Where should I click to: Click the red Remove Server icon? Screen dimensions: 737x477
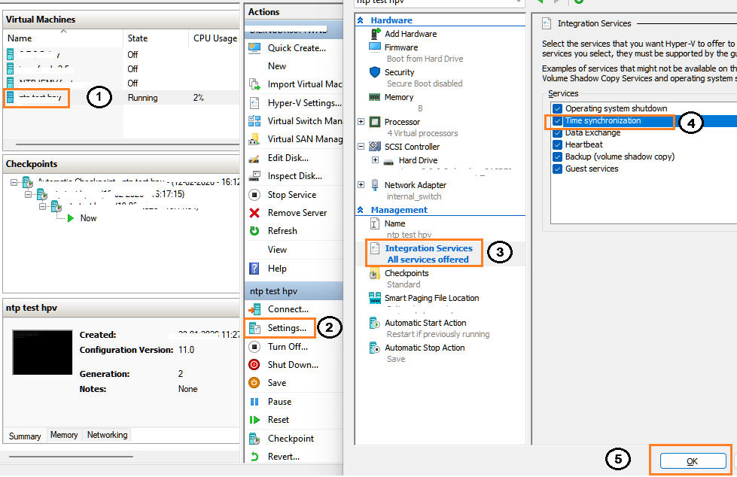coord(254,213)
